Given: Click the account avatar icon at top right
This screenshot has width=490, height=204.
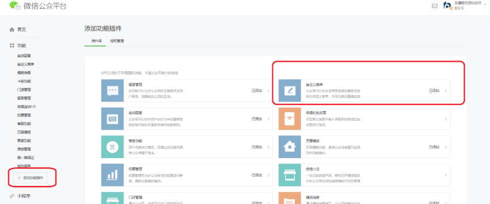Looking at the screenshot, I should tap(448, 6).
